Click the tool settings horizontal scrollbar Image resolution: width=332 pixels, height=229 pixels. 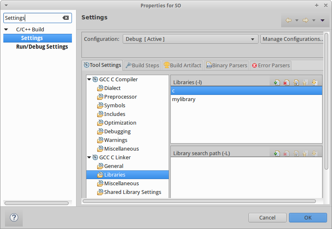pos(198,201)
